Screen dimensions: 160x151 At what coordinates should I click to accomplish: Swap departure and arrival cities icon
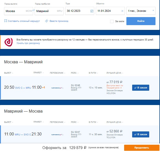34,11
